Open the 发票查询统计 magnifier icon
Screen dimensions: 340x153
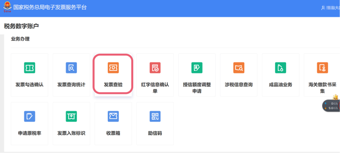click(71, 68)
